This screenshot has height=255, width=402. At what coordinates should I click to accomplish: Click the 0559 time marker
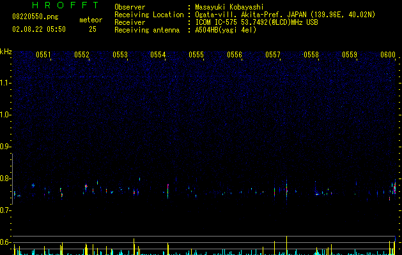tap(350, 55)
